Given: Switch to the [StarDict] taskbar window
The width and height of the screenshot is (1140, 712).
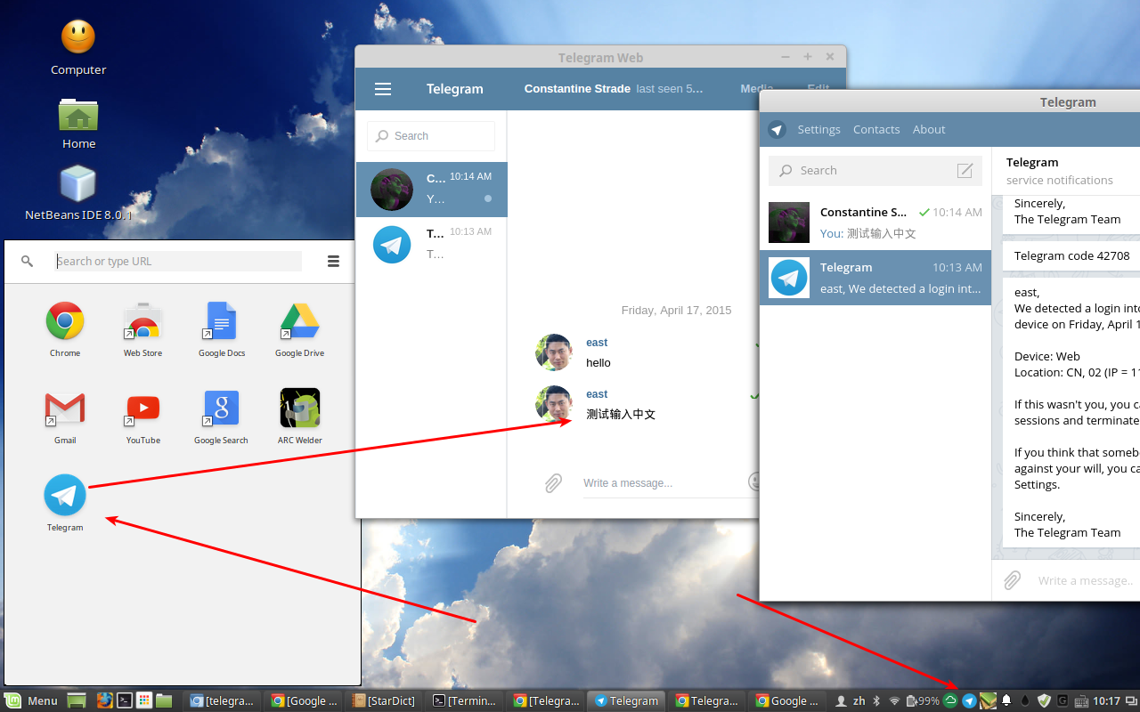Looking at the screenshot, I should (384, 700).
